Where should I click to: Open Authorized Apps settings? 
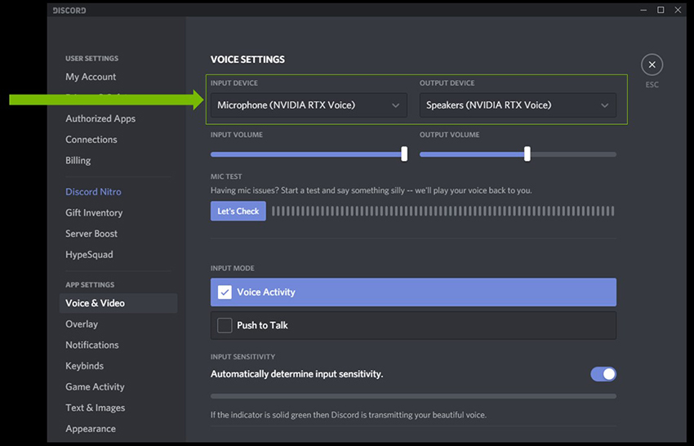100,118
